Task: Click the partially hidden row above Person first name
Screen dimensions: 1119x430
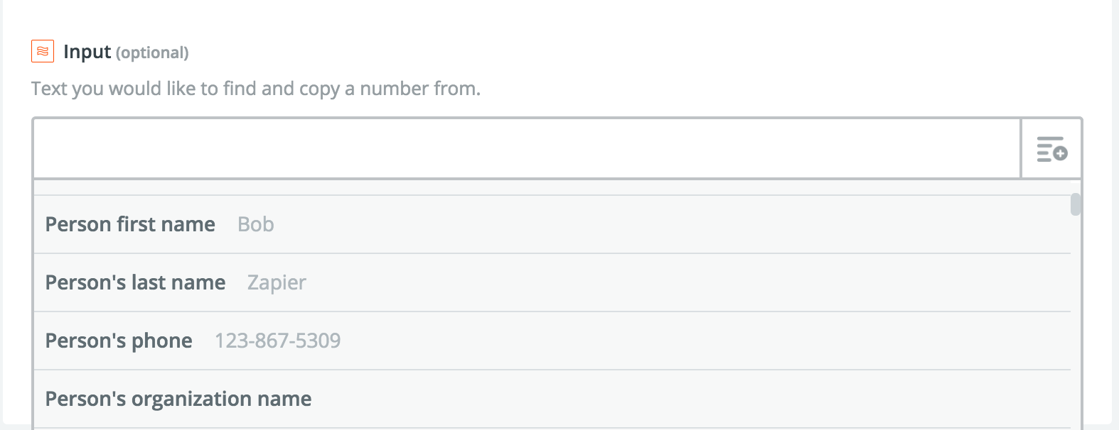Action: click(552, 187)
